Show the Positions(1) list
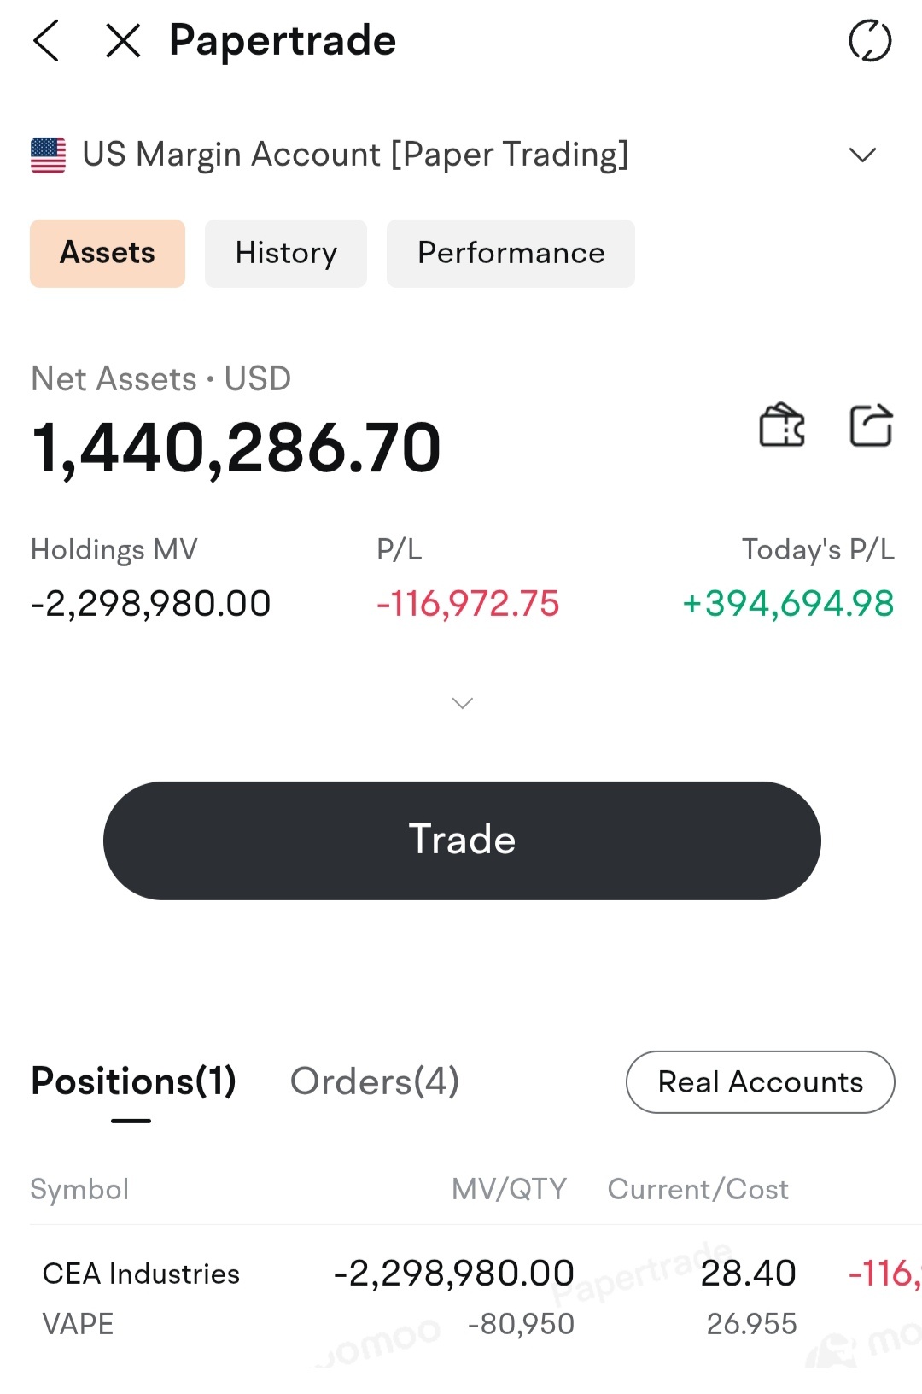Screen dimensions: 922x1394 (133, 1081)
